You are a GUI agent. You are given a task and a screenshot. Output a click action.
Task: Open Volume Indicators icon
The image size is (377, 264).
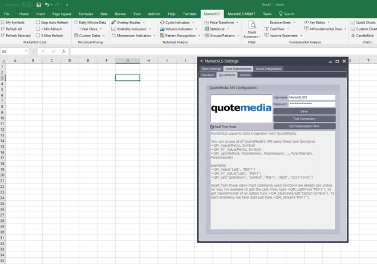tap(163, 29)
